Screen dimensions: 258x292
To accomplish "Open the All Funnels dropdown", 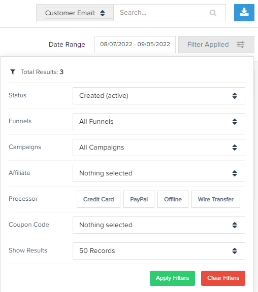I will [159, 122].
